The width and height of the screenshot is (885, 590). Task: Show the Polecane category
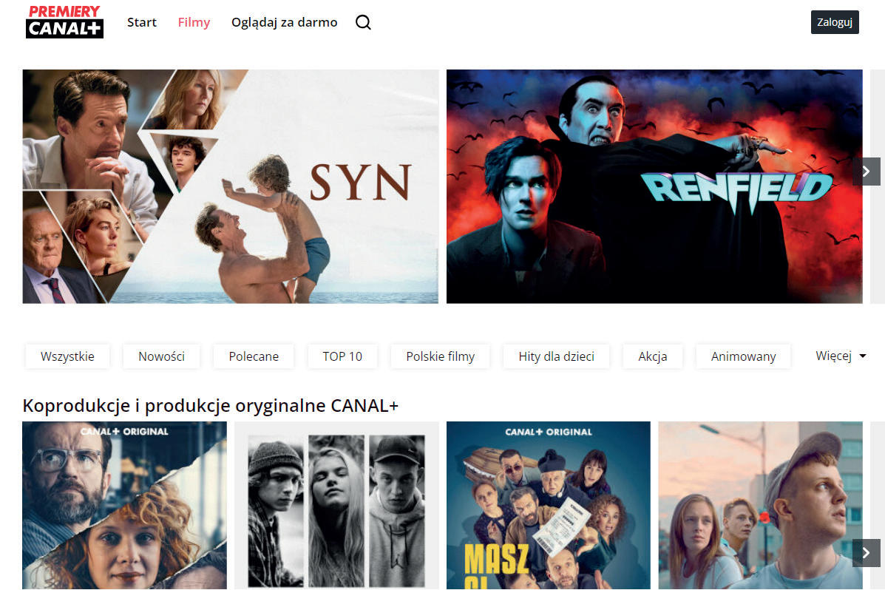coord(254,356)
